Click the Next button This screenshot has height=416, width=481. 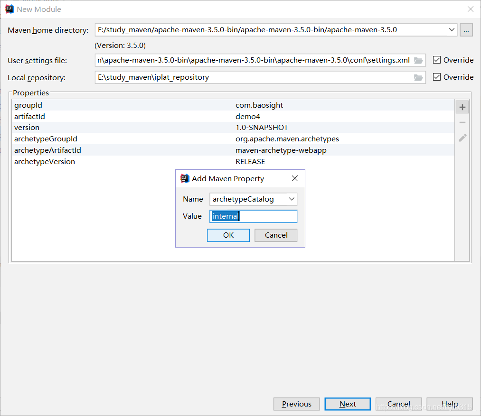point(348,404)
